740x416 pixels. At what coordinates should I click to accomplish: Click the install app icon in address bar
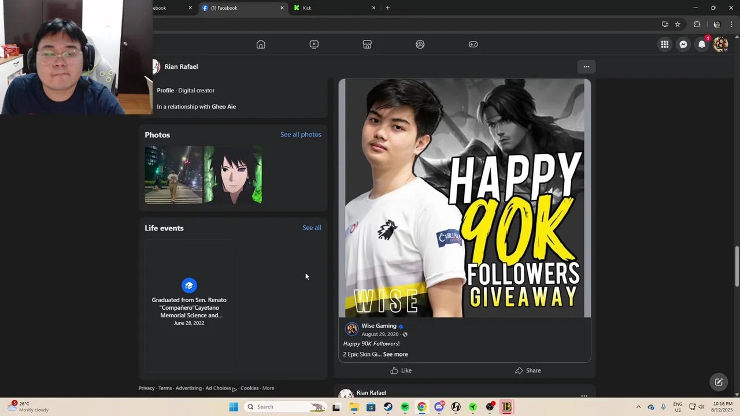[665, 24]
